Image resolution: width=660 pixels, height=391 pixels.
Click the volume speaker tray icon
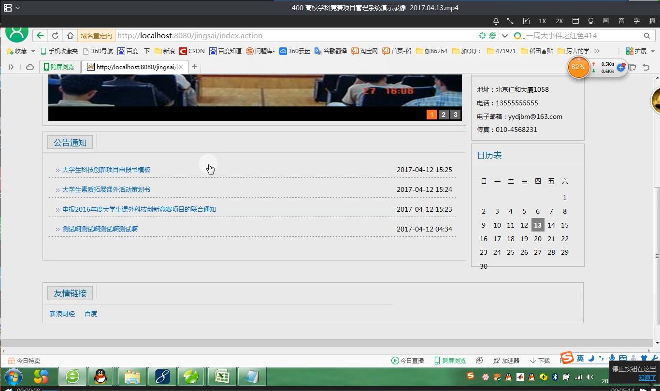click(590, 377)
